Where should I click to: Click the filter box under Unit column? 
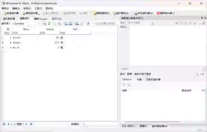pyautogui.click(x=75, y=33)
